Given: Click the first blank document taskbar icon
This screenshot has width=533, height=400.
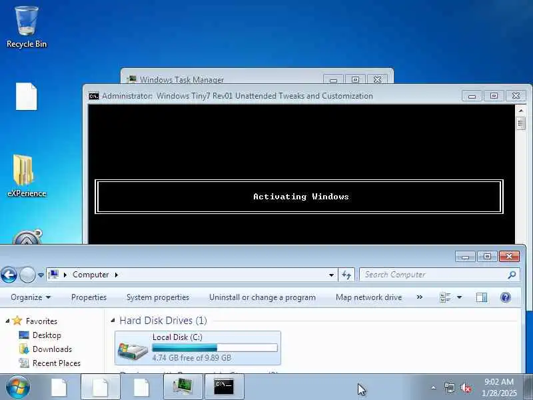Looking at the screenshot, I should click(x=59, y=387).
